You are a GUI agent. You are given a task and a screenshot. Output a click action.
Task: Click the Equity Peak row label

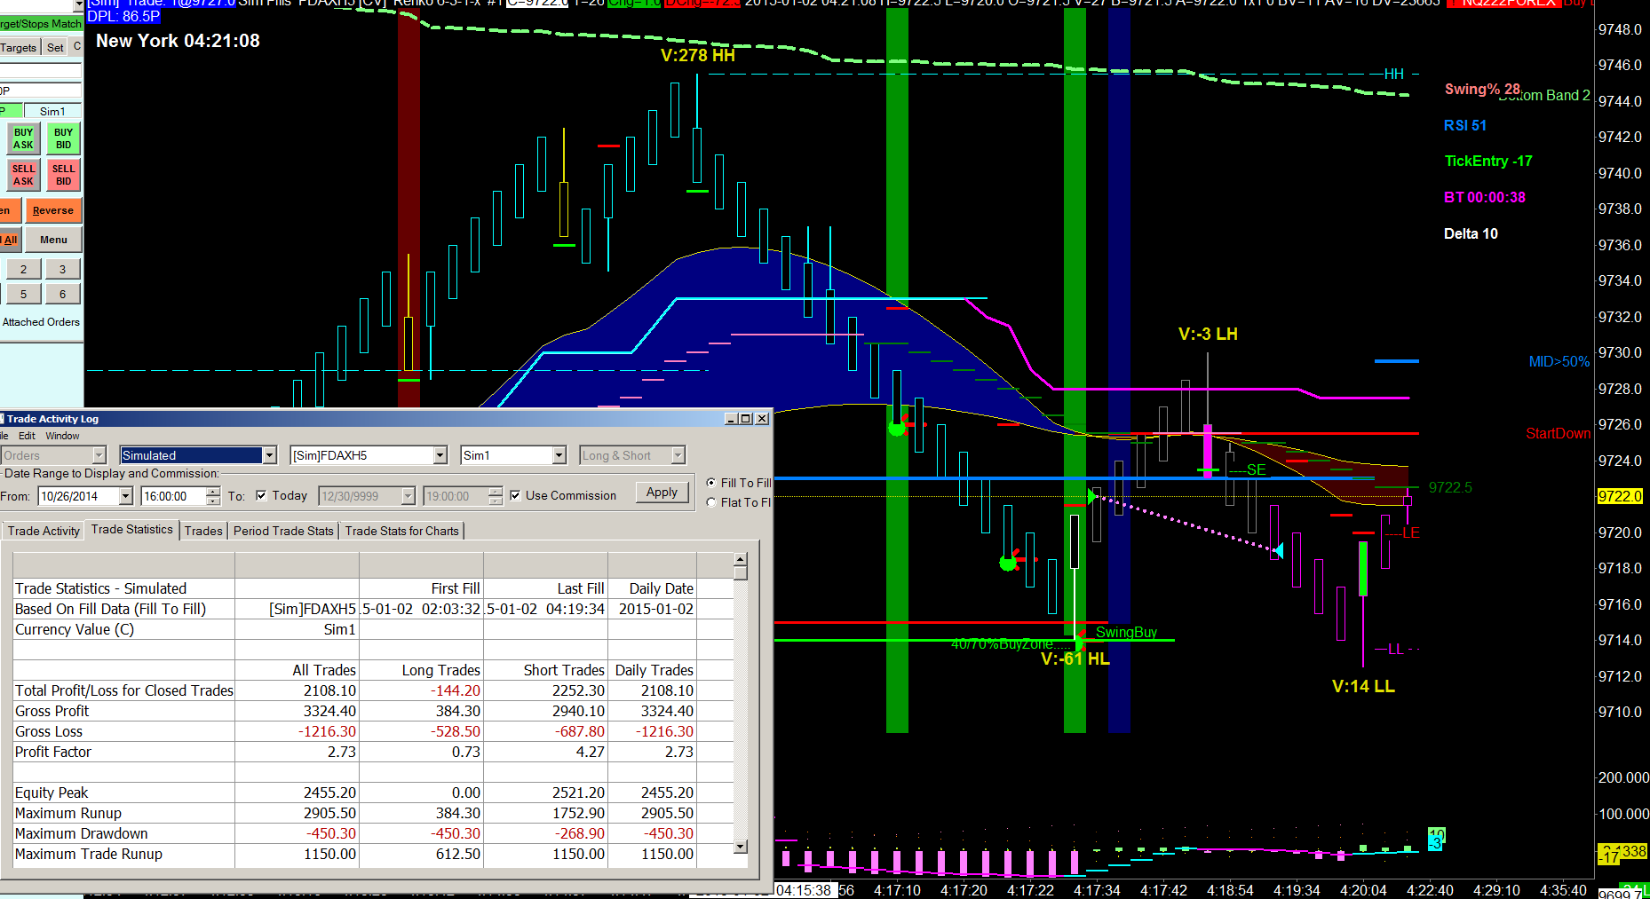pyautogui.click(x=52, y=793)
